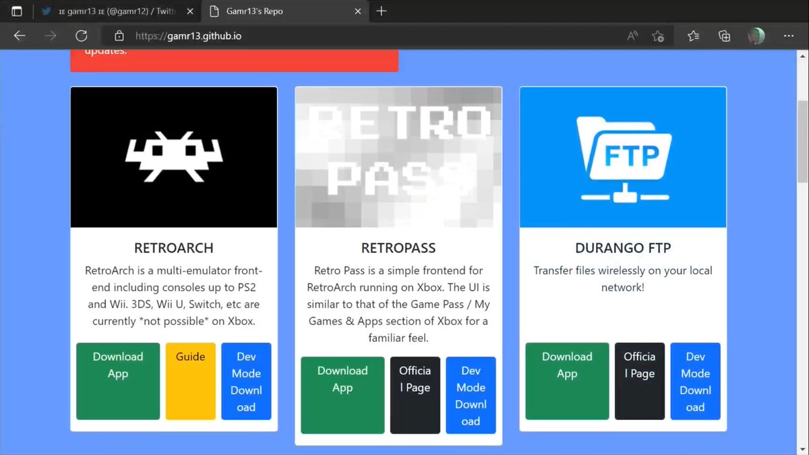
Task: Open RetroPass Official Page
Action: (x=415, y=395)
